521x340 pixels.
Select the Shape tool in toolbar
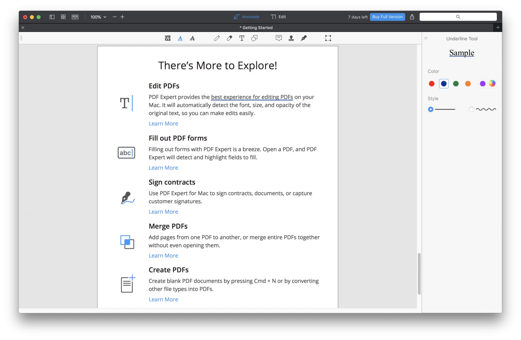pyautogui.click(x=254, y=38)
